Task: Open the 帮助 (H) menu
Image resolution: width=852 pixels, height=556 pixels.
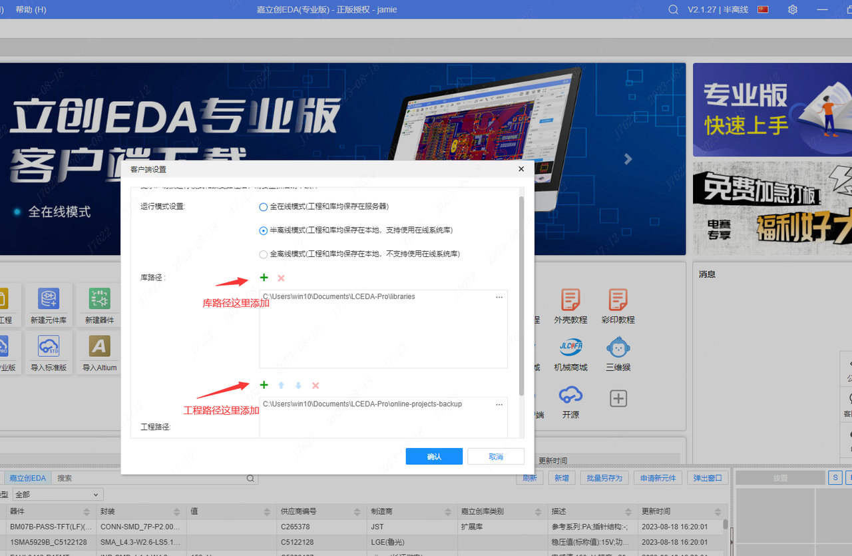Action: pyautogui.click(x=31, y=9)
